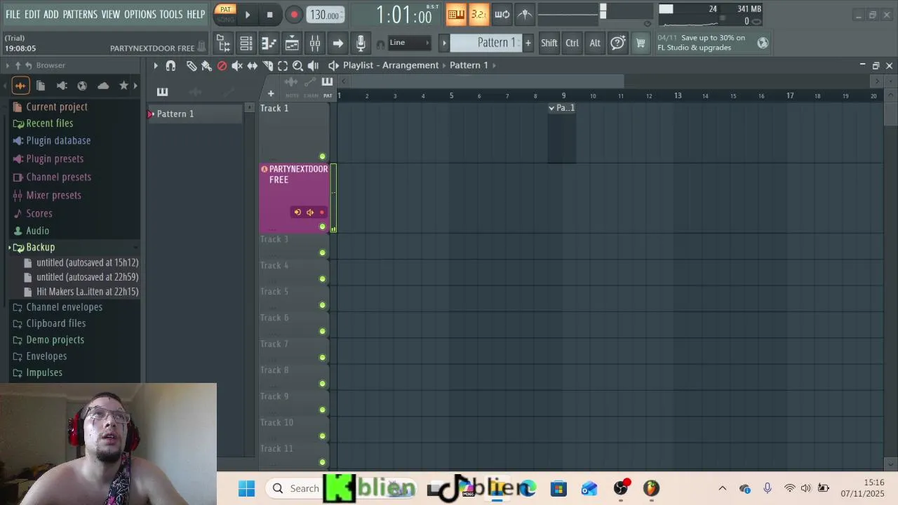
Task: Click the Ctrl modifier button
Action: (x=572, y=43)
